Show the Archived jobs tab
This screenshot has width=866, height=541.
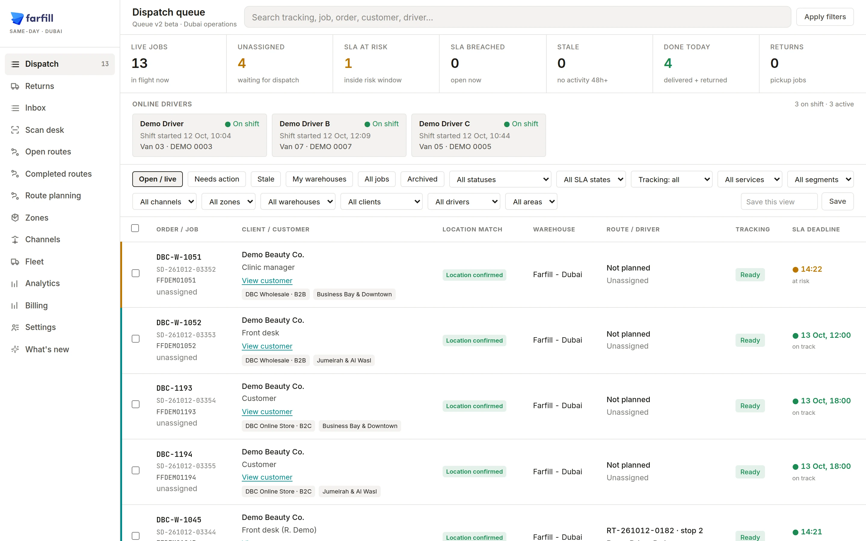422,179
